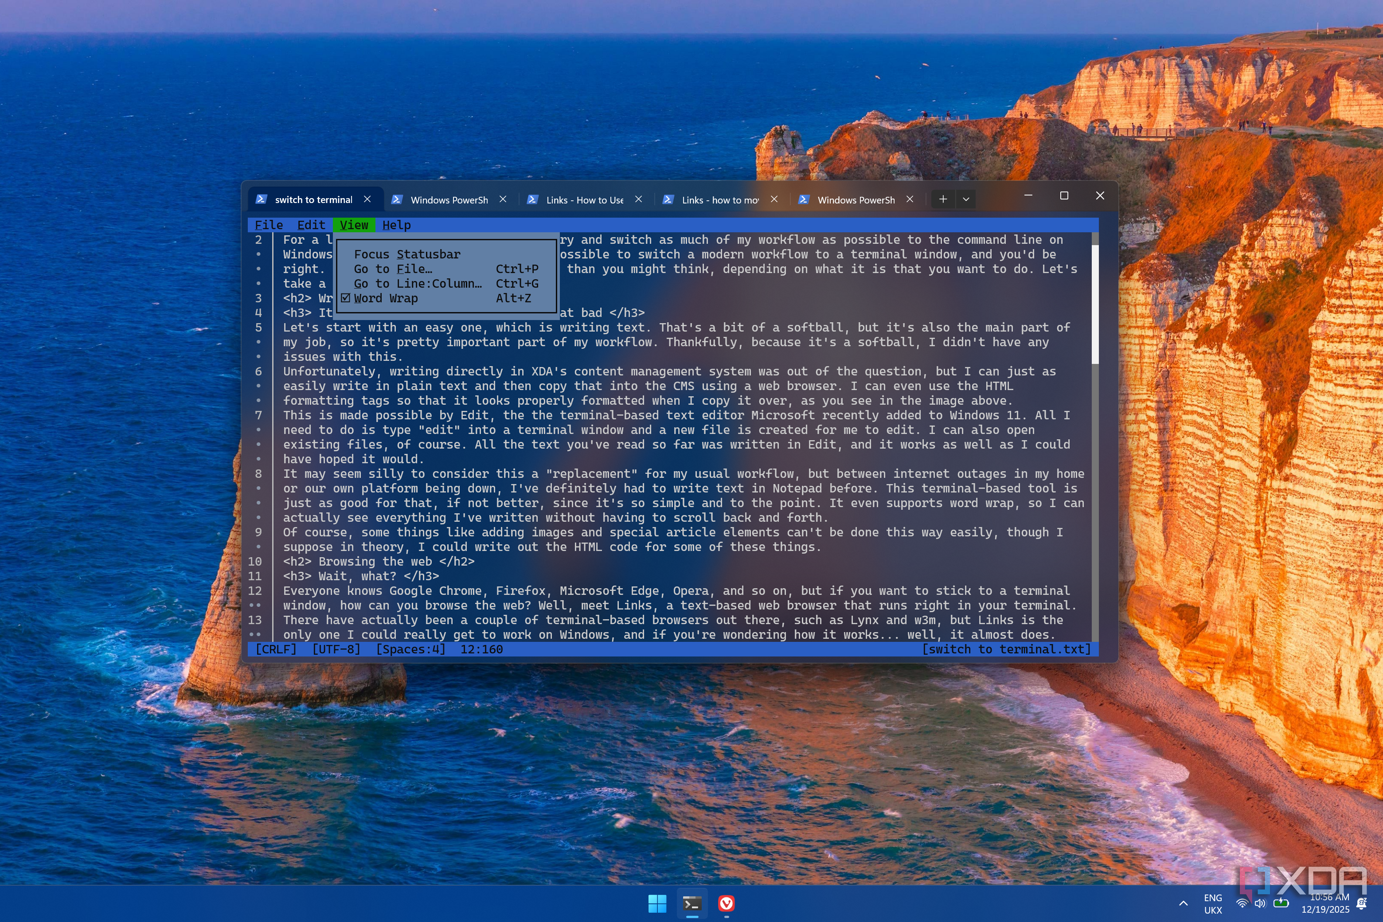Close the 'Links - how to mov' tab

coord(774,199)
